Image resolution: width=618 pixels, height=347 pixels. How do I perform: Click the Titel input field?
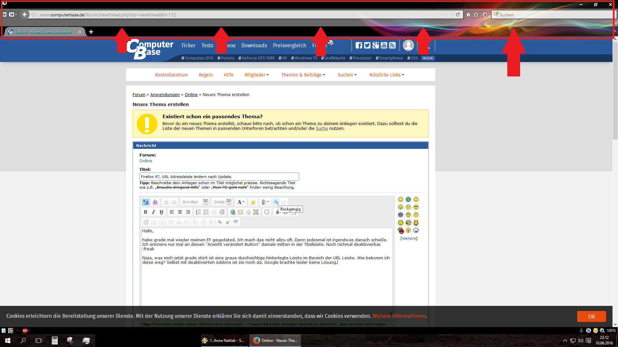point(219,177)
